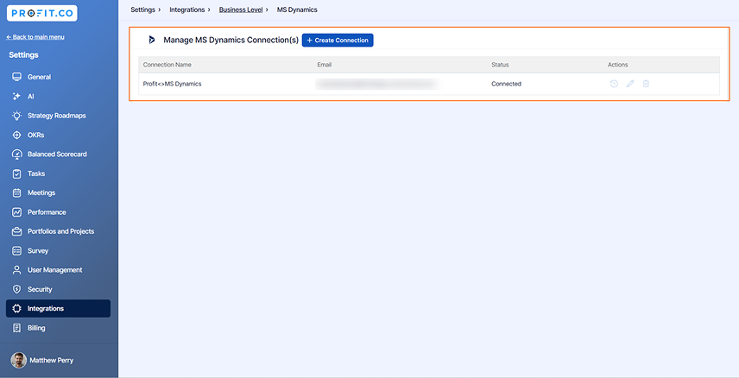Image resolution: width=739 pixels, height=378 pixels.
Task: Click Integrations in the breadcrumb
Action: (x=187, y=9)
